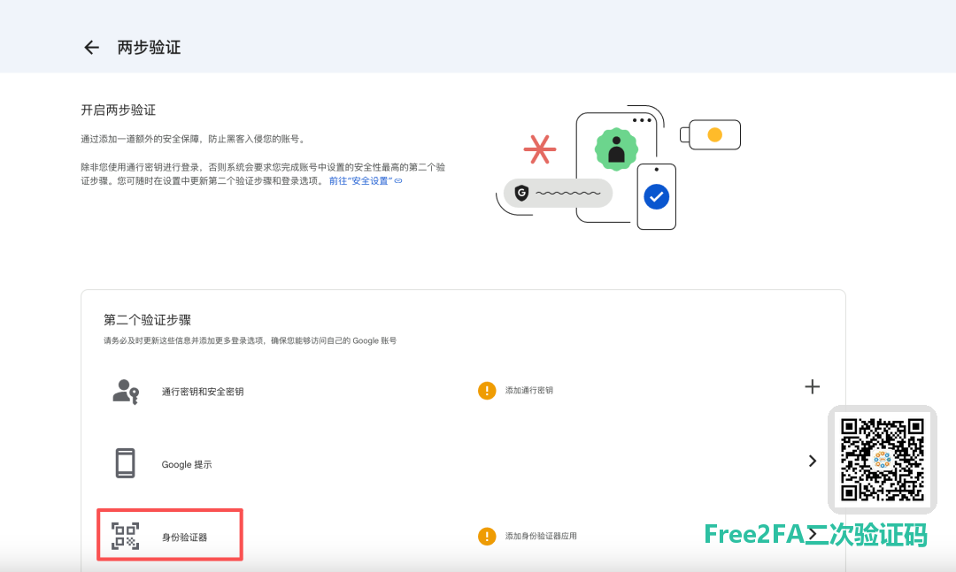Open the 身份验证器 option
956x572 pixels.
pos(170,535)
